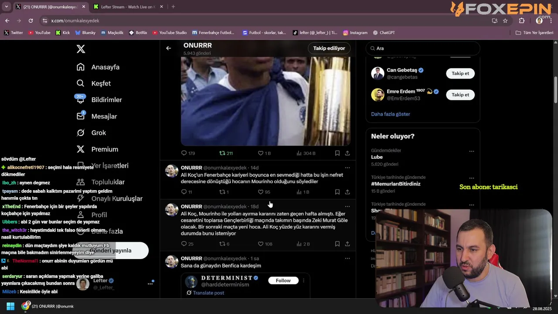Open more options on the 1 sa tweet
The height and width of the screenshot is (314, 558).
click(x=347, y=258)
